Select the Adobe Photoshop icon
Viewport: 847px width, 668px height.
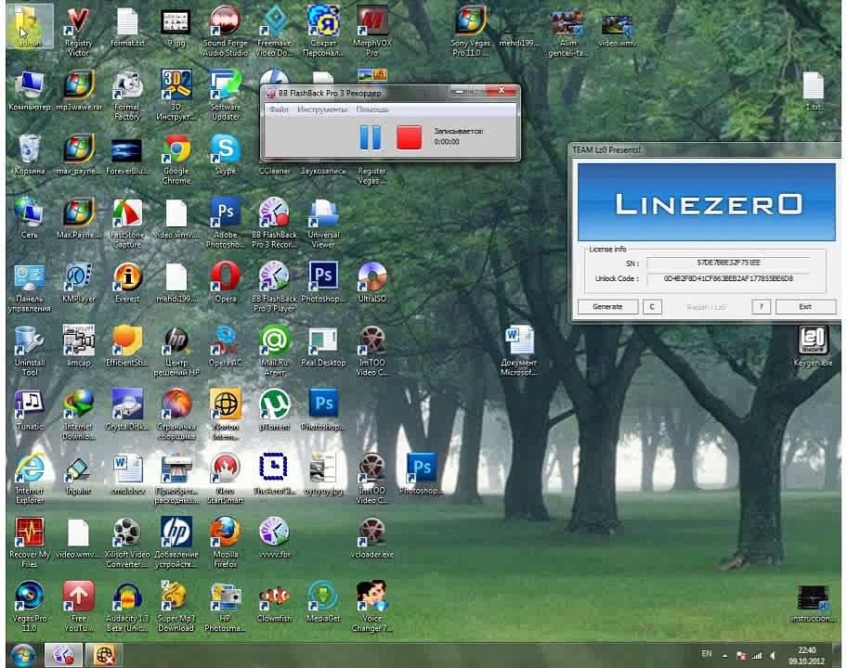(226, 224)
